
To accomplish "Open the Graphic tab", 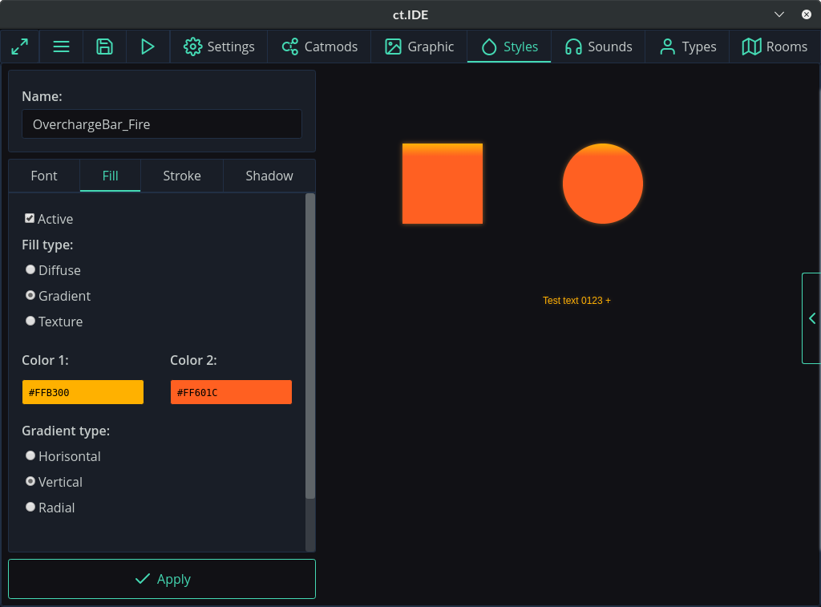I will pos(419,47).
